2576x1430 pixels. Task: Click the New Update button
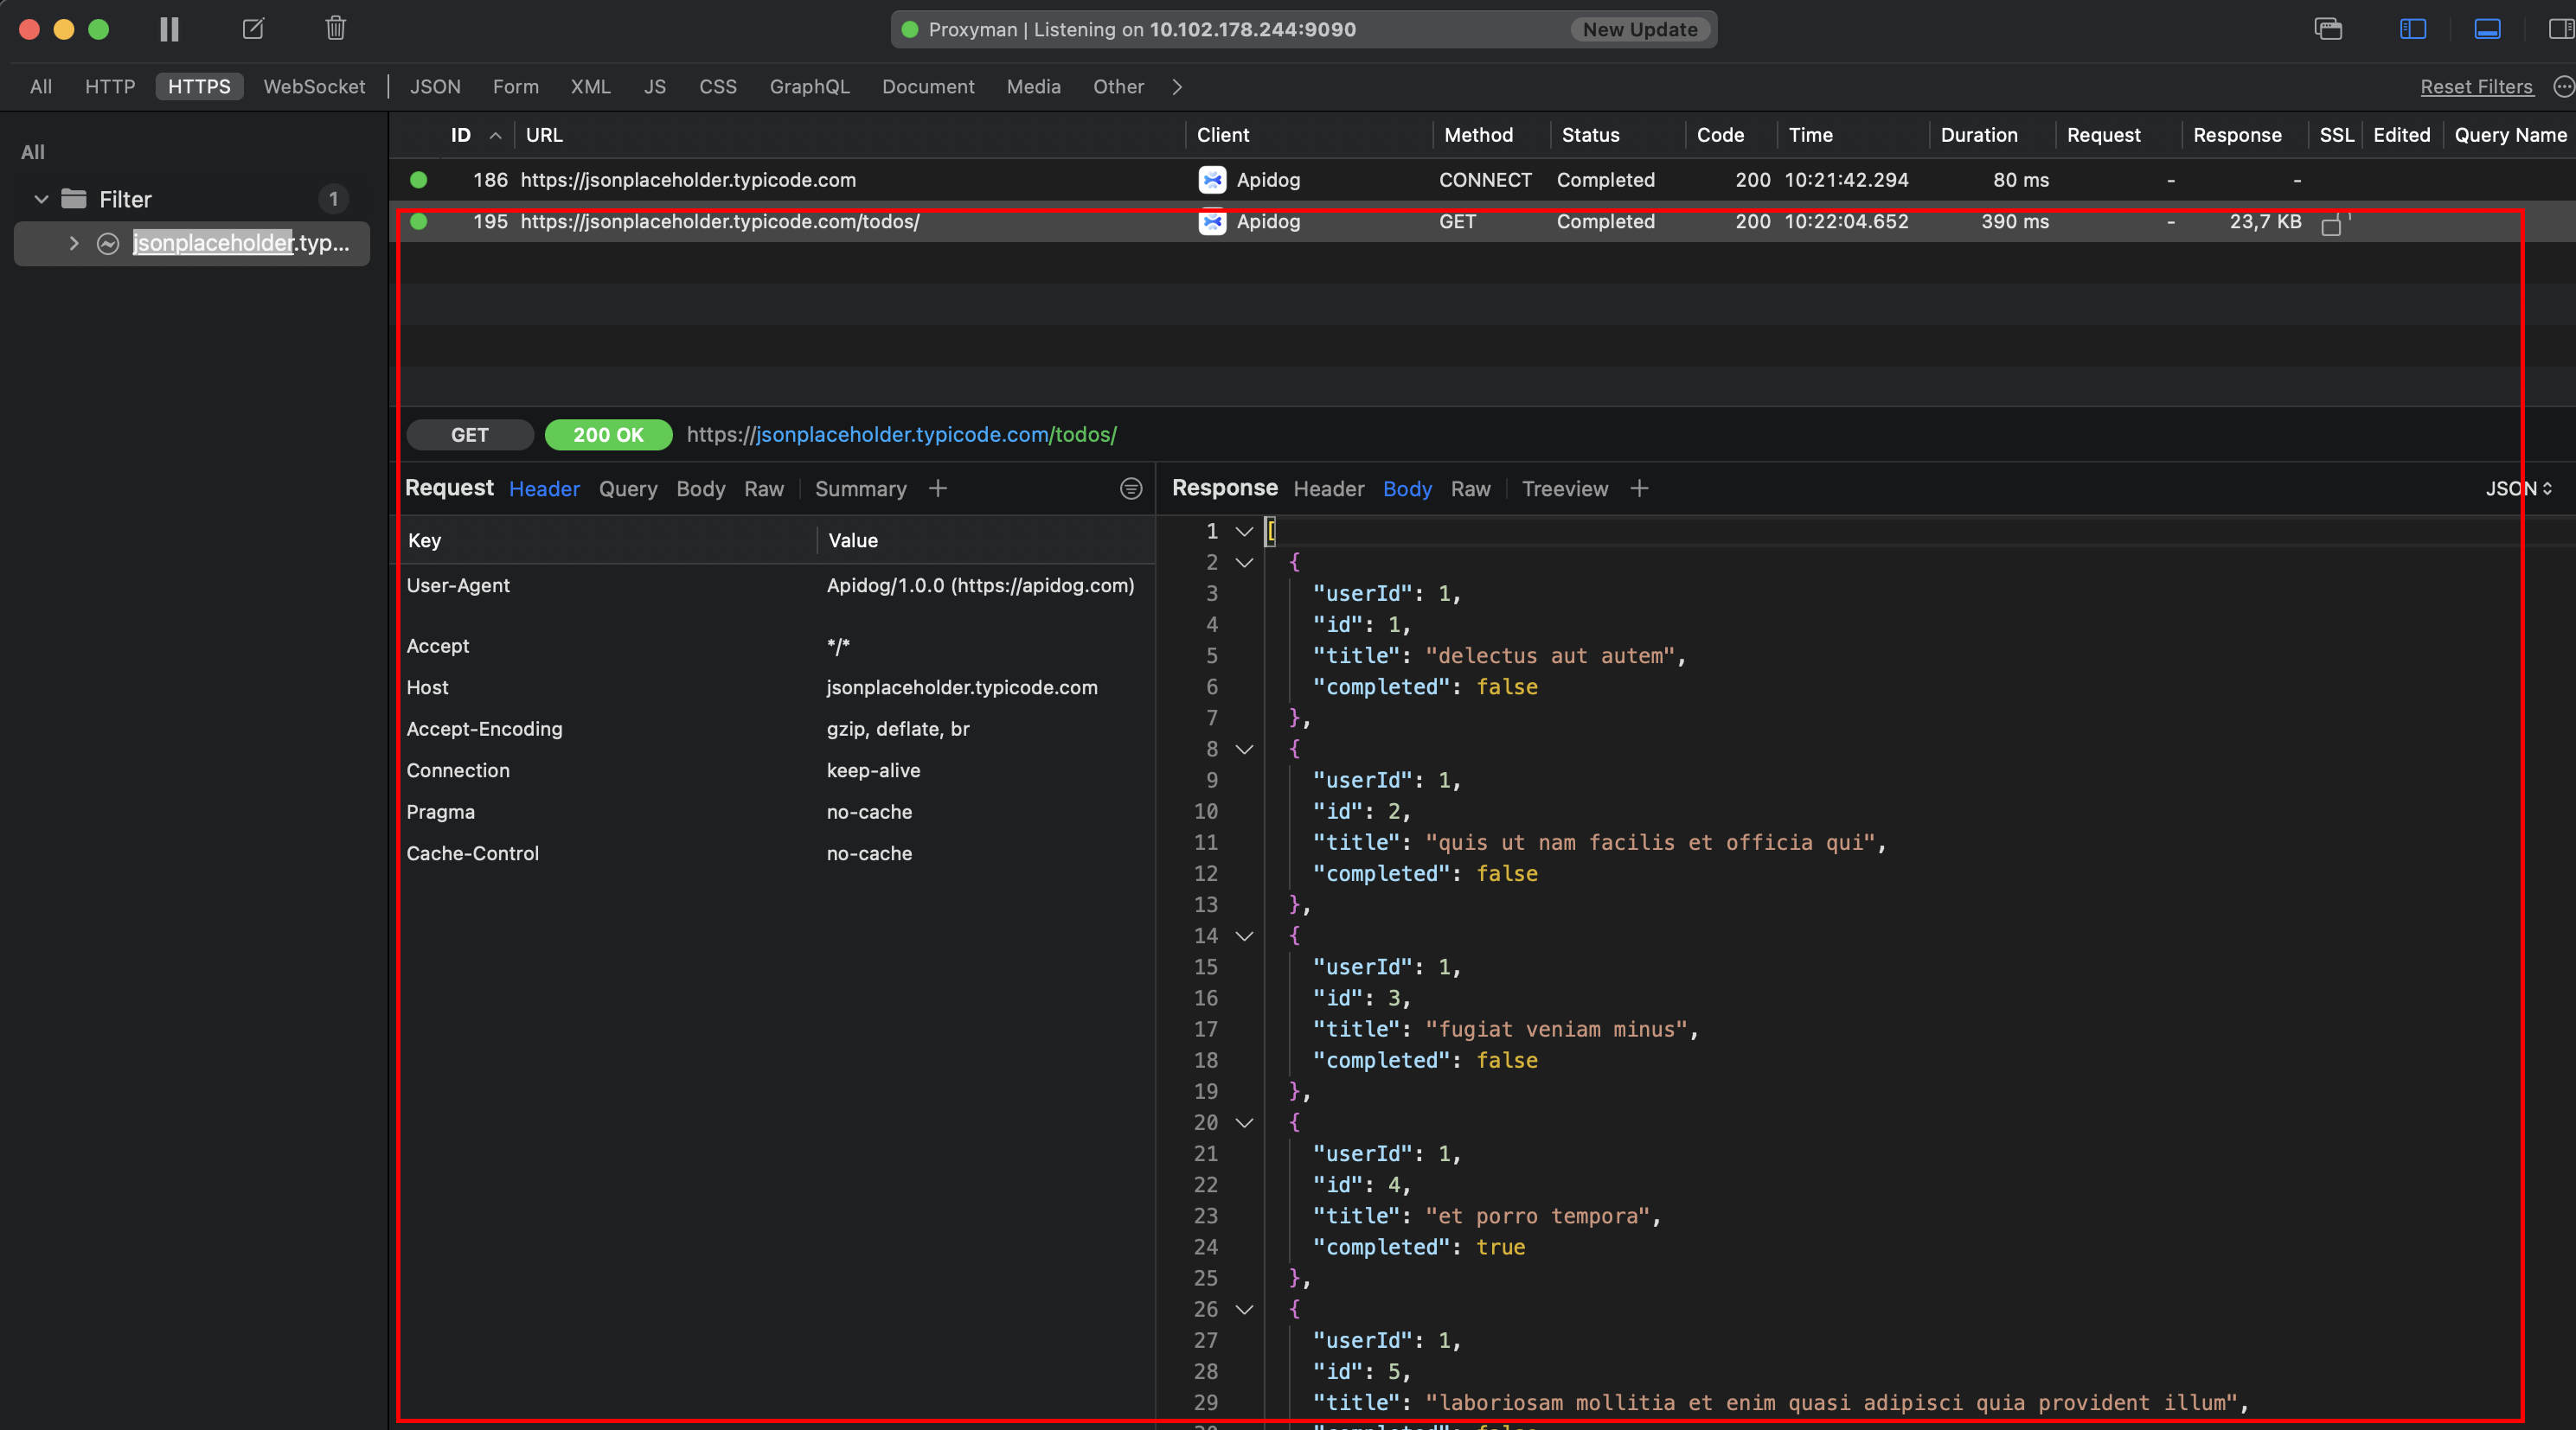(x=1639, y=29)
